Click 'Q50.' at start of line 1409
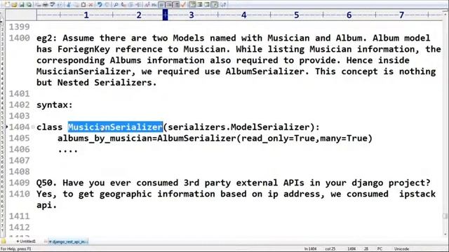 47,183
